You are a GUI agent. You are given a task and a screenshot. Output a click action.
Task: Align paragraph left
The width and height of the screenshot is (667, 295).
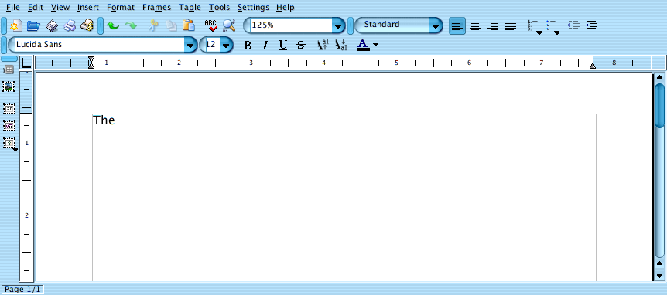(x=457, y=26)
